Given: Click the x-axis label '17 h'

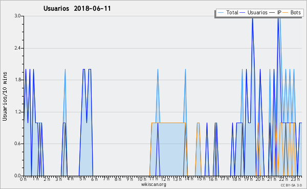Looking at the screenshot, I should pyautogui.click(x=225, y=179).
